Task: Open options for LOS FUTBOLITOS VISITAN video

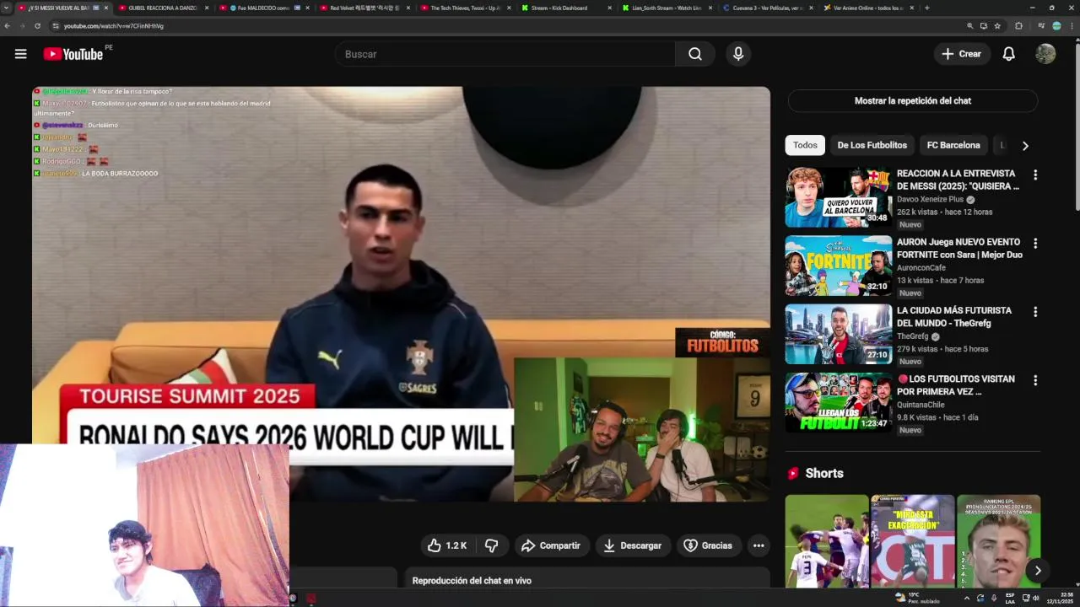Action: (x=1035, y=379)
